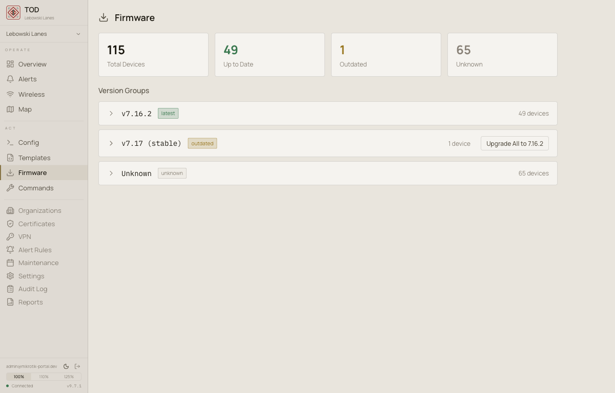
Task: Navigate to the Templates menu entry
Action: coord(34,158)
